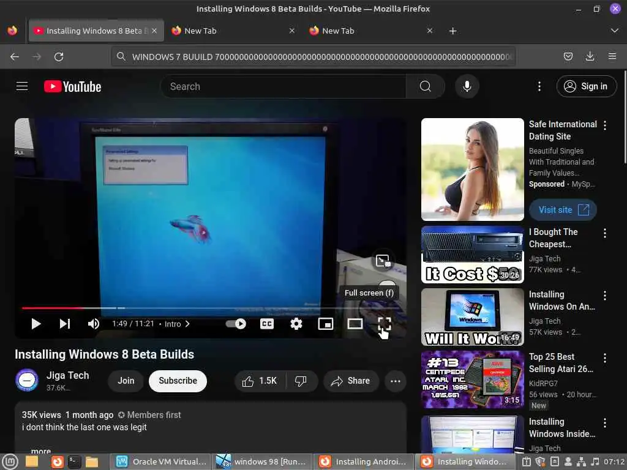
Task: Open Top 25 Best Selling Atari title link
Action: coord(561,363)
